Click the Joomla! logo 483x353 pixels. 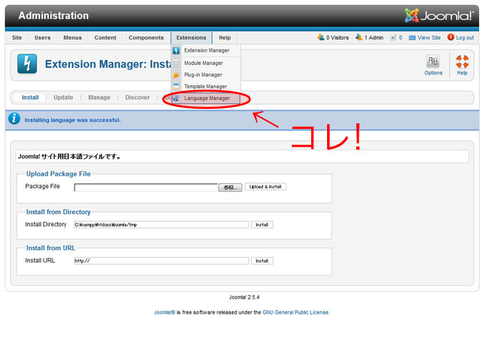(439, 15)
